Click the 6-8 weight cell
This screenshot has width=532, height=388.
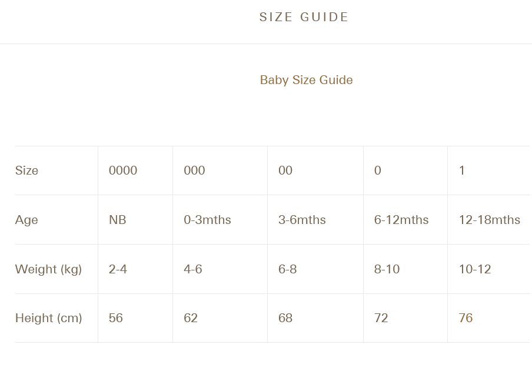click(288, 269)
